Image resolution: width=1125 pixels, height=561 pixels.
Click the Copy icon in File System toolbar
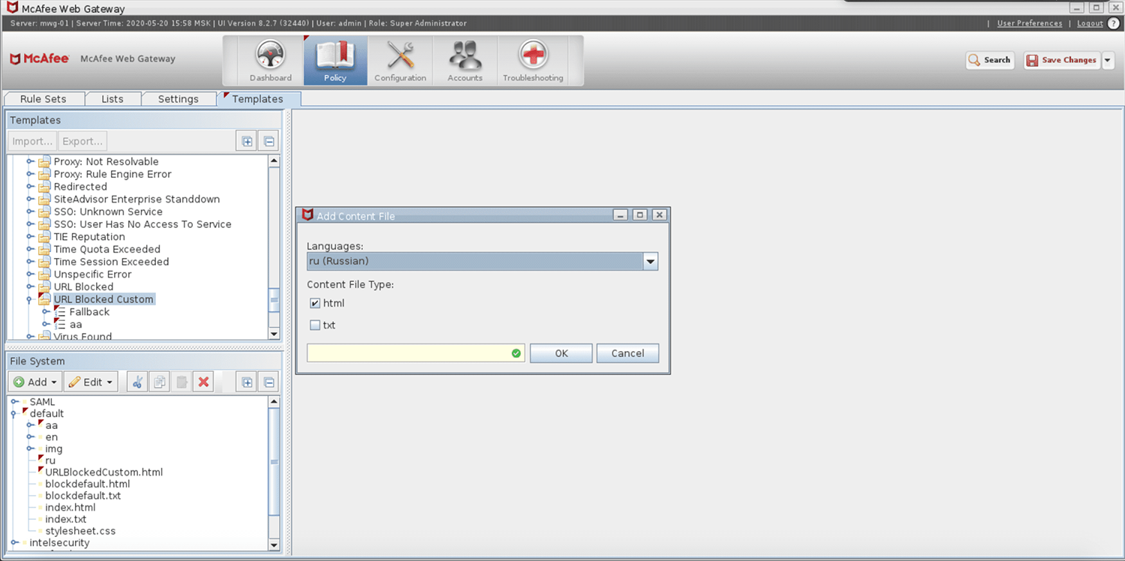click(159, 382)
